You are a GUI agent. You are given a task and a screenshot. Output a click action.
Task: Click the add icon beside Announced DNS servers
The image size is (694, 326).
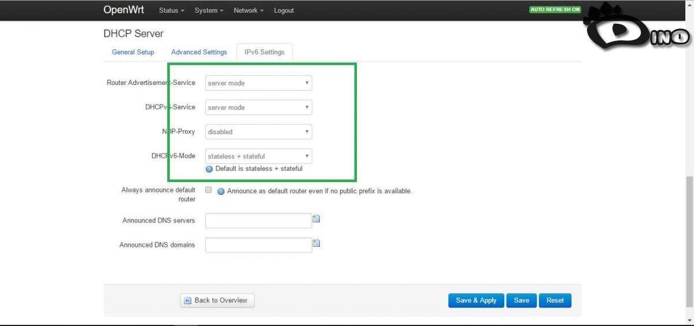[316, 219]
